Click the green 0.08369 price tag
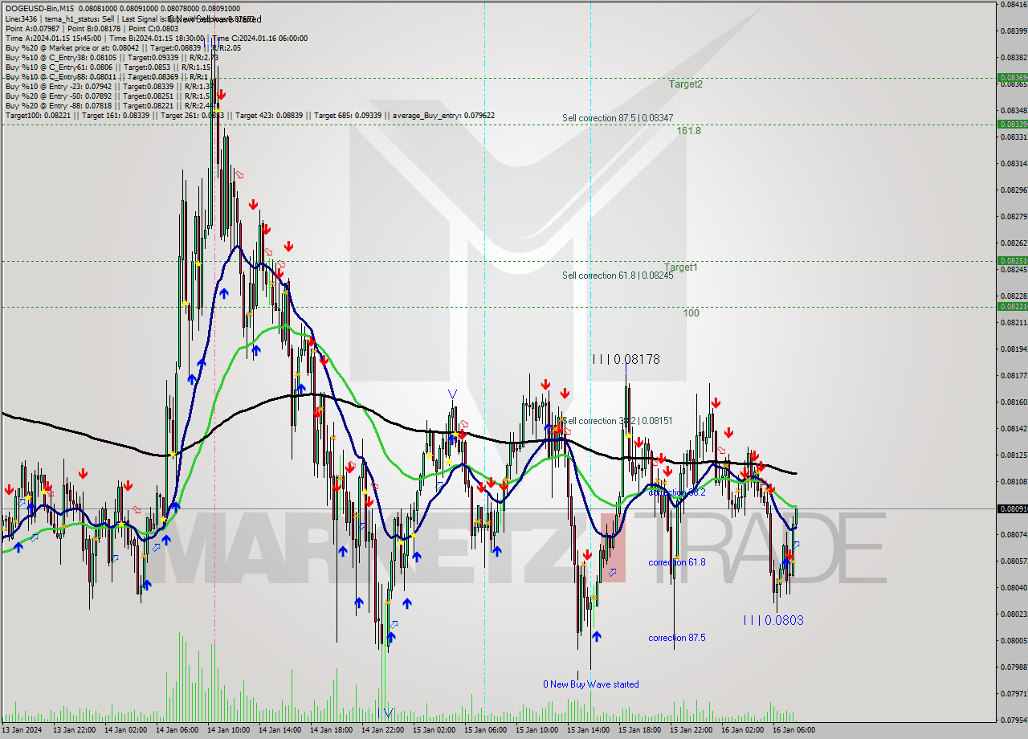The image size is (1028, 739). click(1012, 78)
